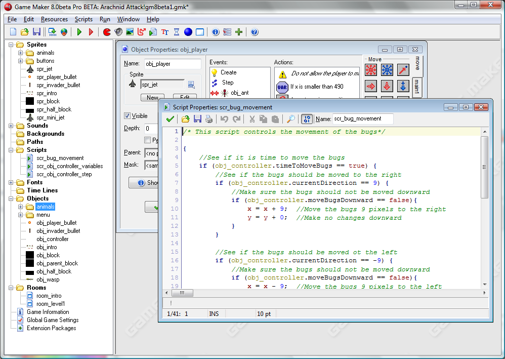Expand the menu objects group

(x=21, y=215)
